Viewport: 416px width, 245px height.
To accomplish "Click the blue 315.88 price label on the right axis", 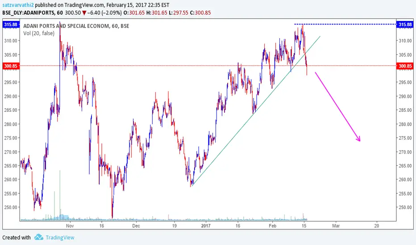I will pos(405,24).
